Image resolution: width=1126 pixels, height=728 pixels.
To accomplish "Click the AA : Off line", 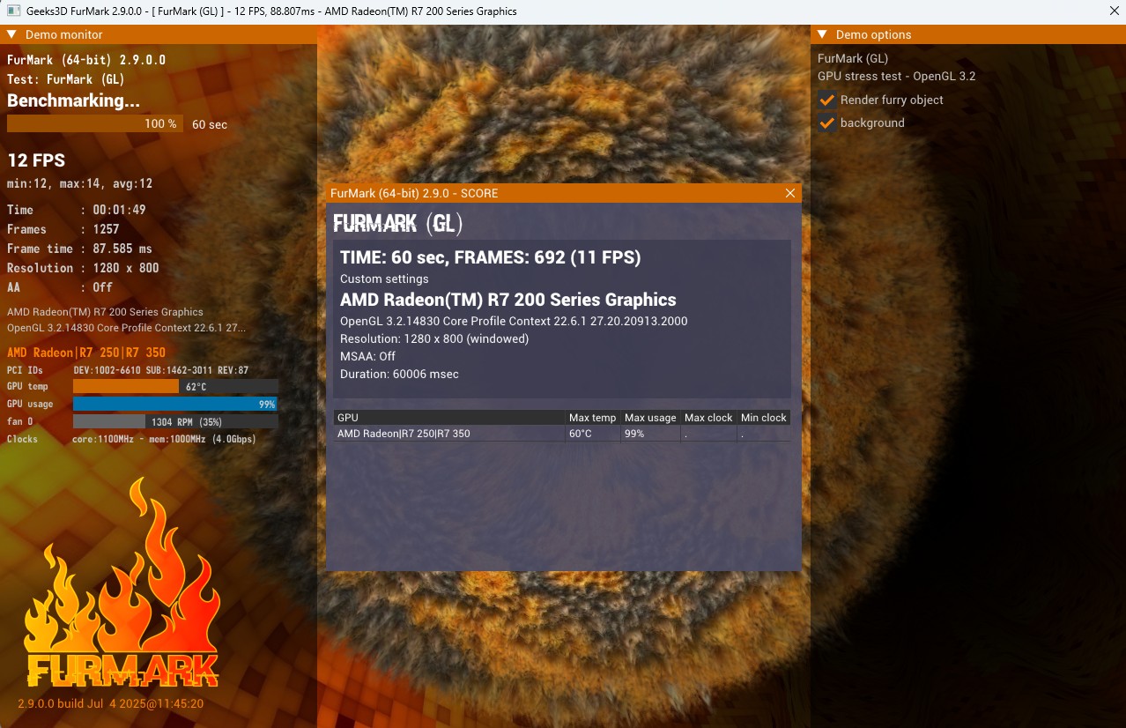I will 60,287.
